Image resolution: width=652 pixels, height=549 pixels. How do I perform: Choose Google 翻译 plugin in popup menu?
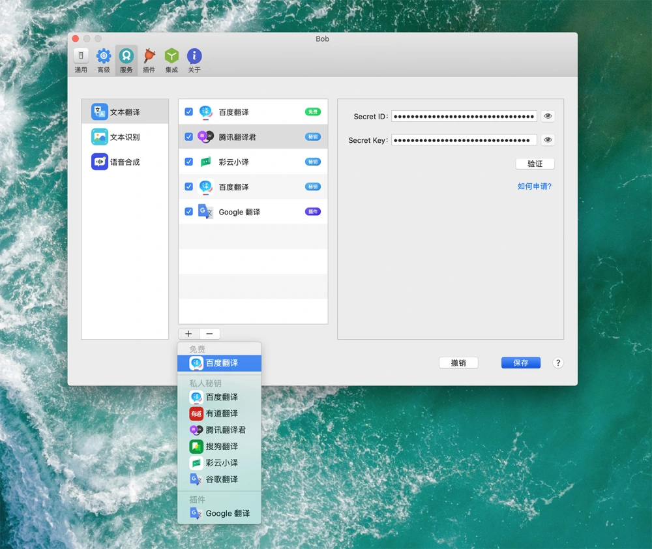(x=219, y=513)
